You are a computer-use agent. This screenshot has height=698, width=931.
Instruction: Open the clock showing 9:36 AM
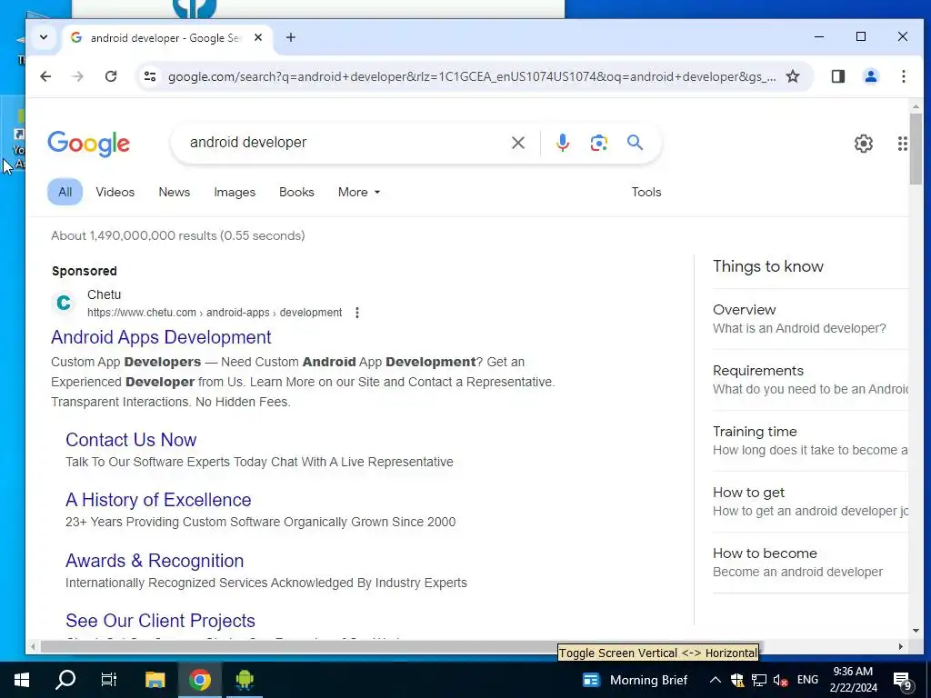pyautogui.click(x=853, y=680)
